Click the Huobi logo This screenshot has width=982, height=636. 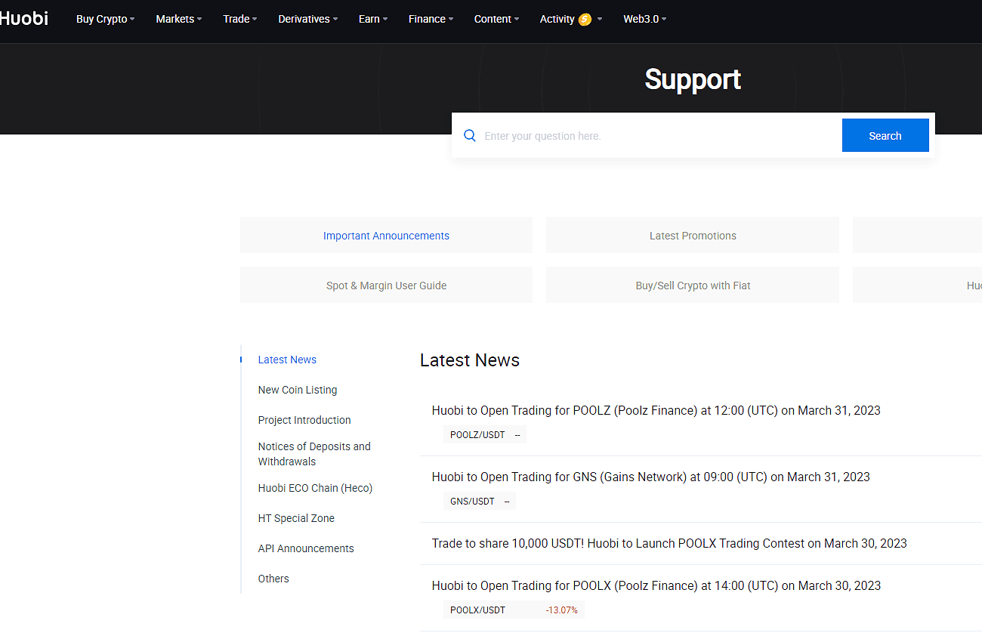(23, 18)
